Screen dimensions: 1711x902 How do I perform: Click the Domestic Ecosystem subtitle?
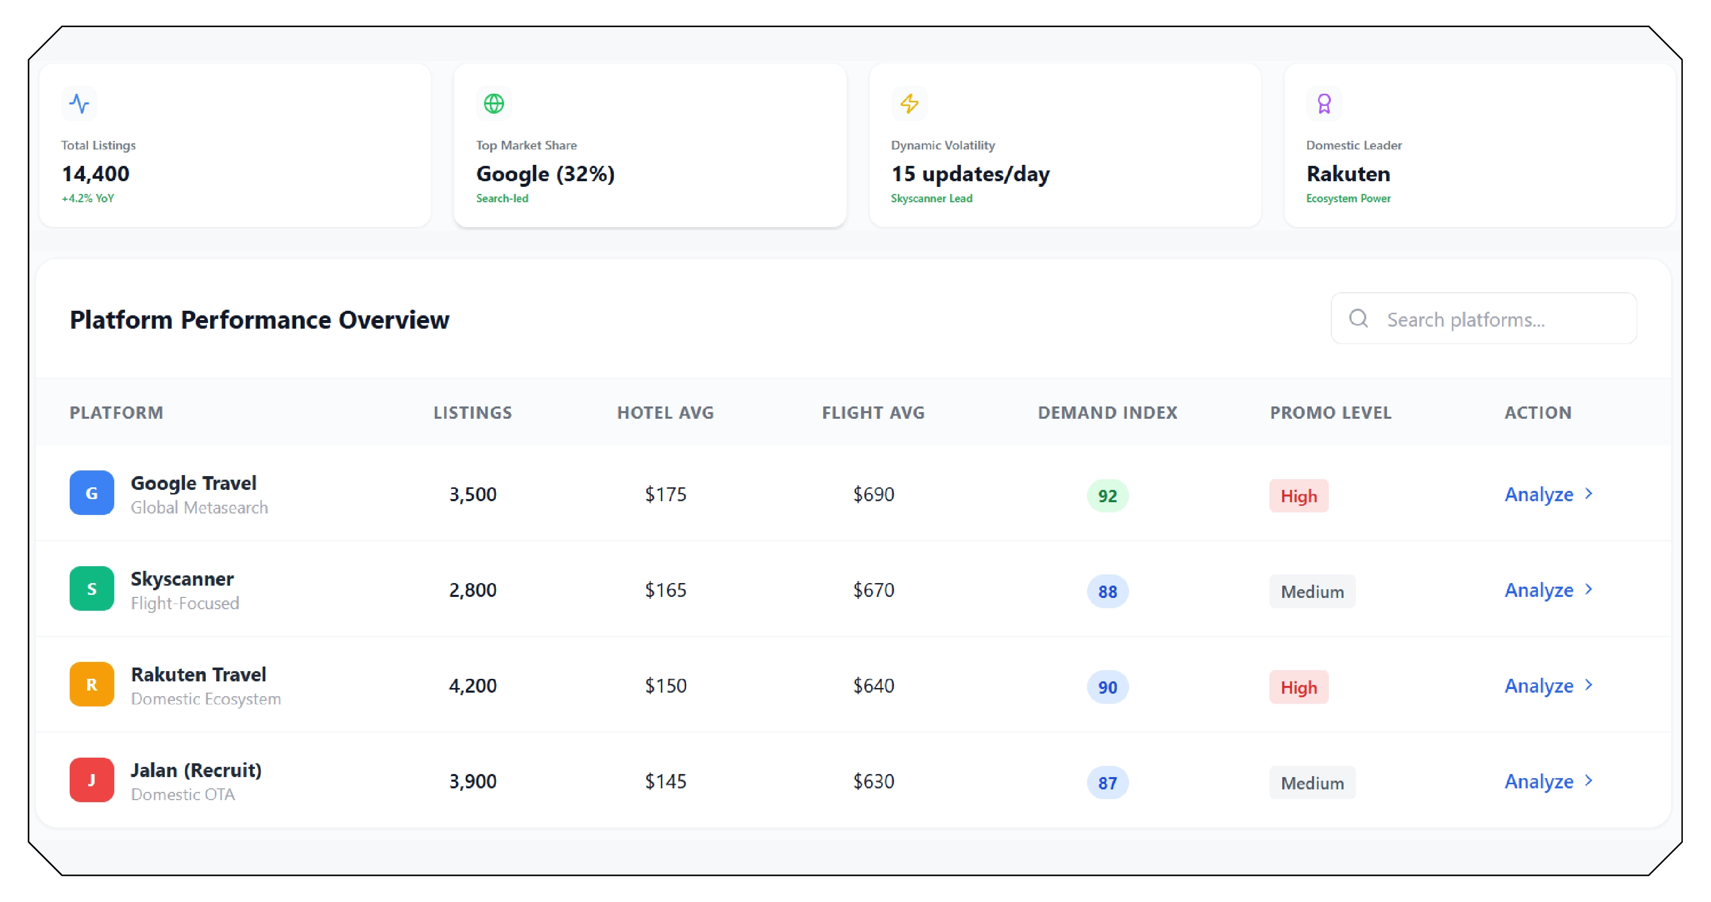[x=206, y=699]
